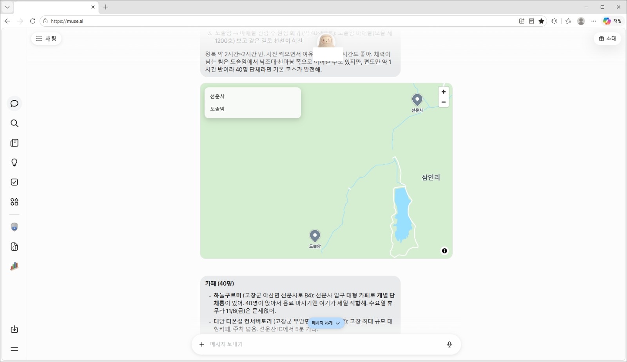The height and width of the screenshot is (362, 627).
Task: Click the 도솔암 map pin
Action: click(x=315, y=236)
